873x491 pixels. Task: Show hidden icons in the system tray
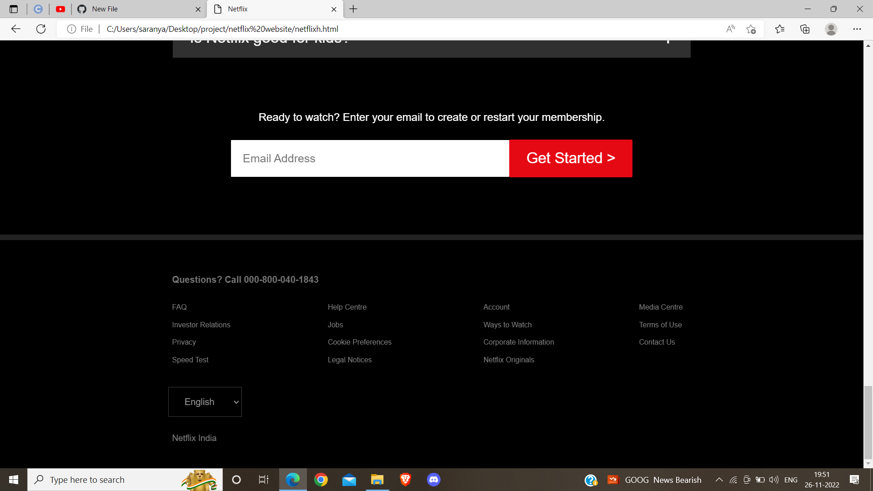coord(719,479)
